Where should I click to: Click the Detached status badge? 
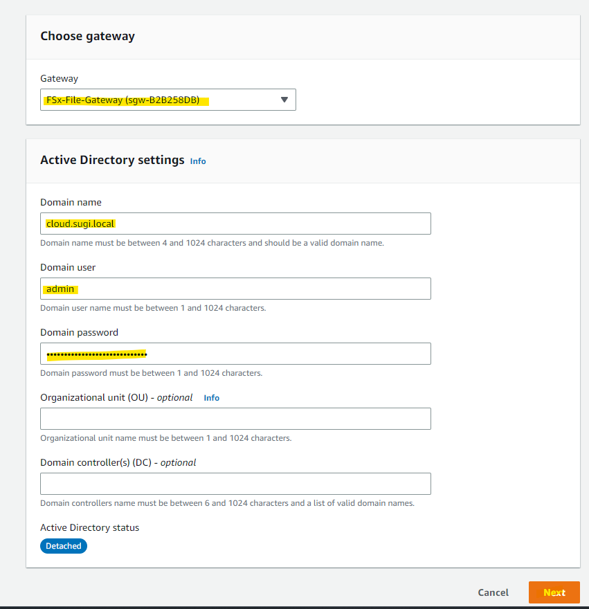(x=63, y=545)
